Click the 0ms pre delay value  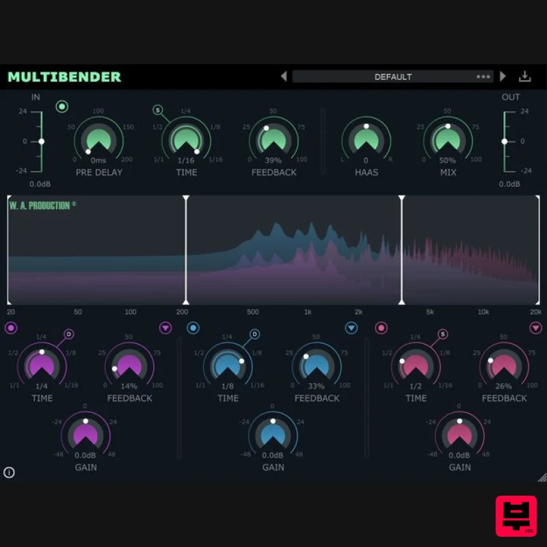click(x=98, y=161)
